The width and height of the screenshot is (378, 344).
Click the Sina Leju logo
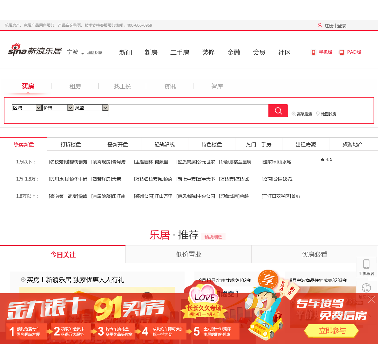tap(35, 50)
